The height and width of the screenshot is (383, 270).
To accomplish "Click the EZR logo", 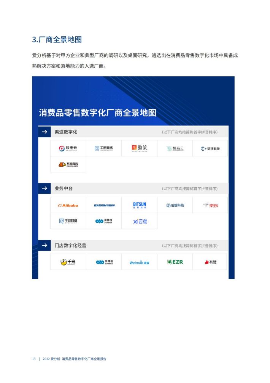I will click(175, 262).
